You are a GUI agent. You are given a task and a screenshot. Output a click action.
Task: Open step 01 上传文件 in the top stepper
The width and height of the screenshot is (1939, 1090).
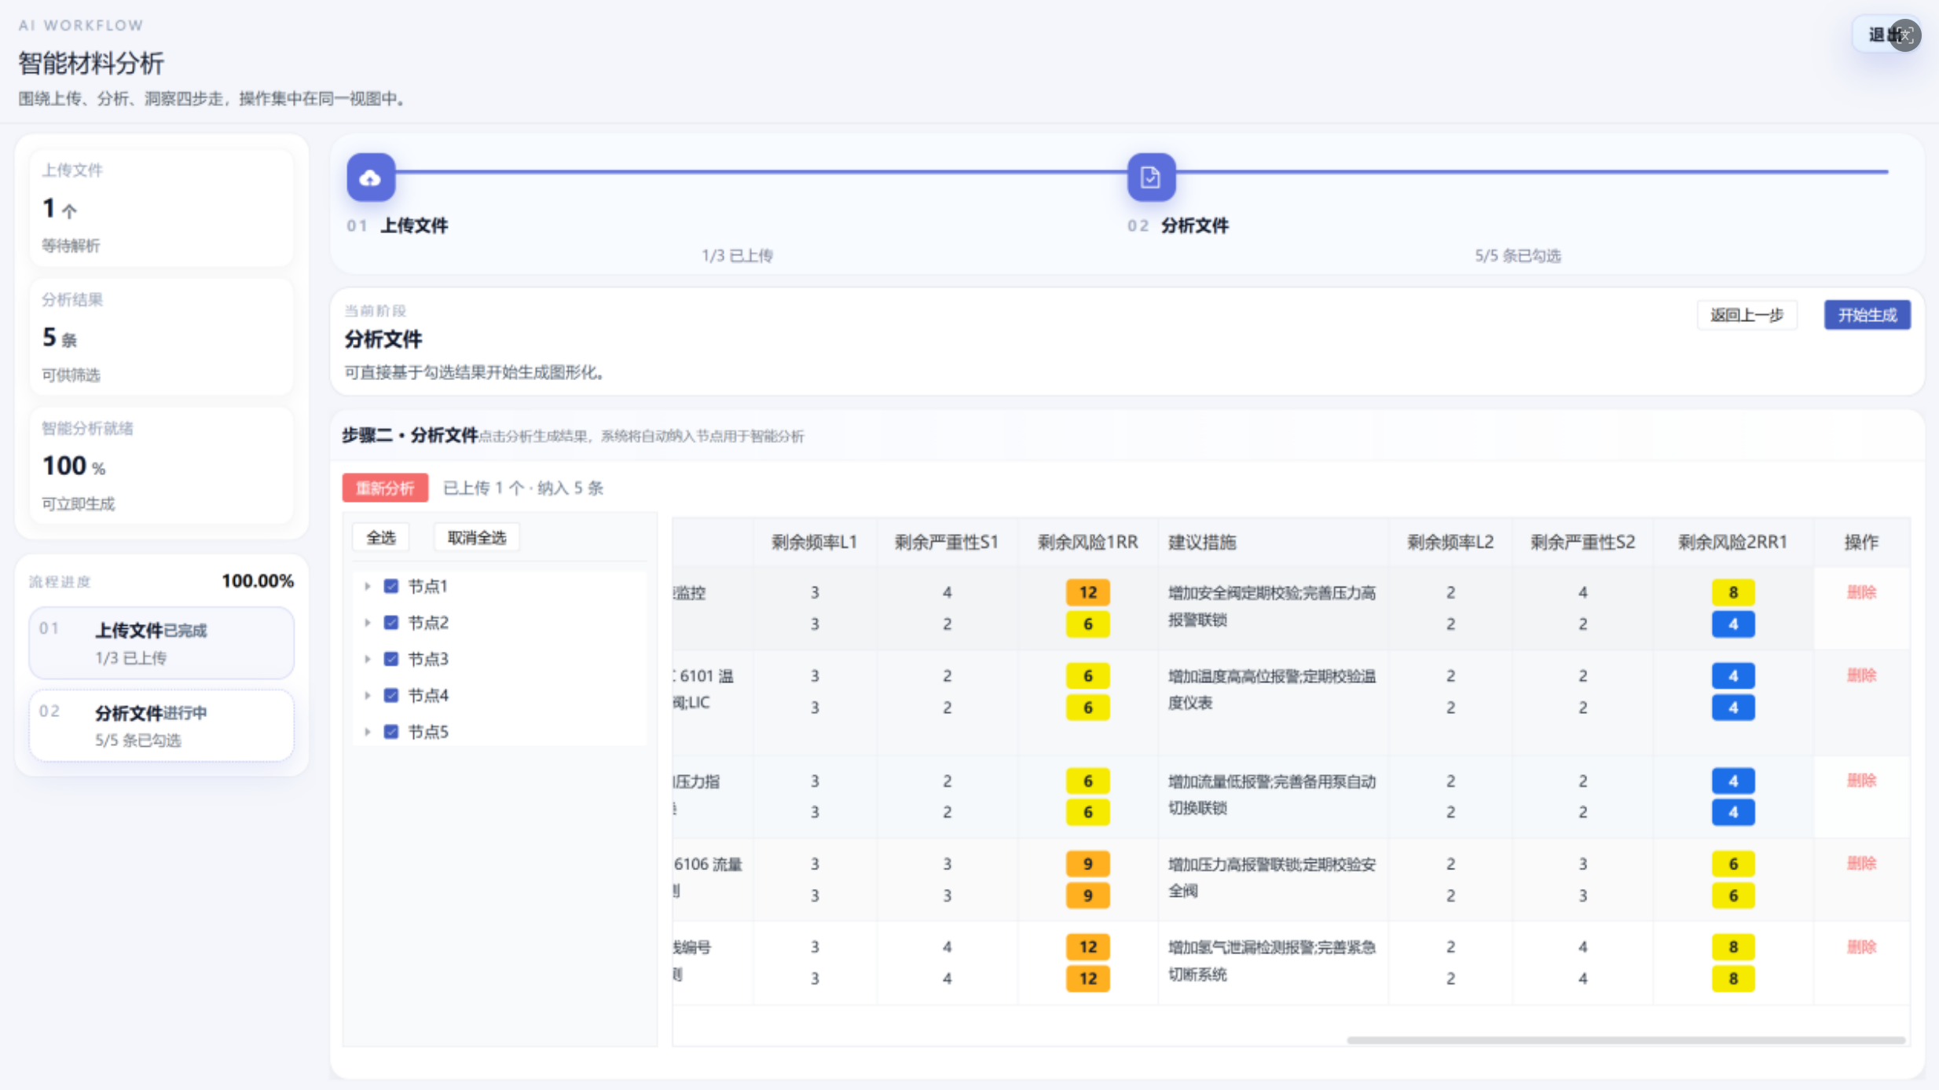point(398,226)
